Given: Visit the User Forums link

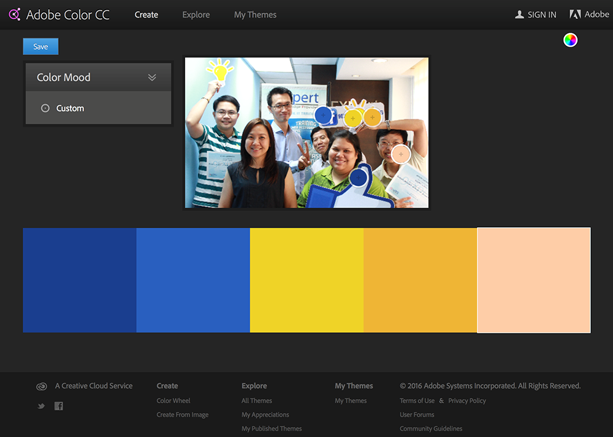Looking at the screenshot, I should click(x=416, y=414).
